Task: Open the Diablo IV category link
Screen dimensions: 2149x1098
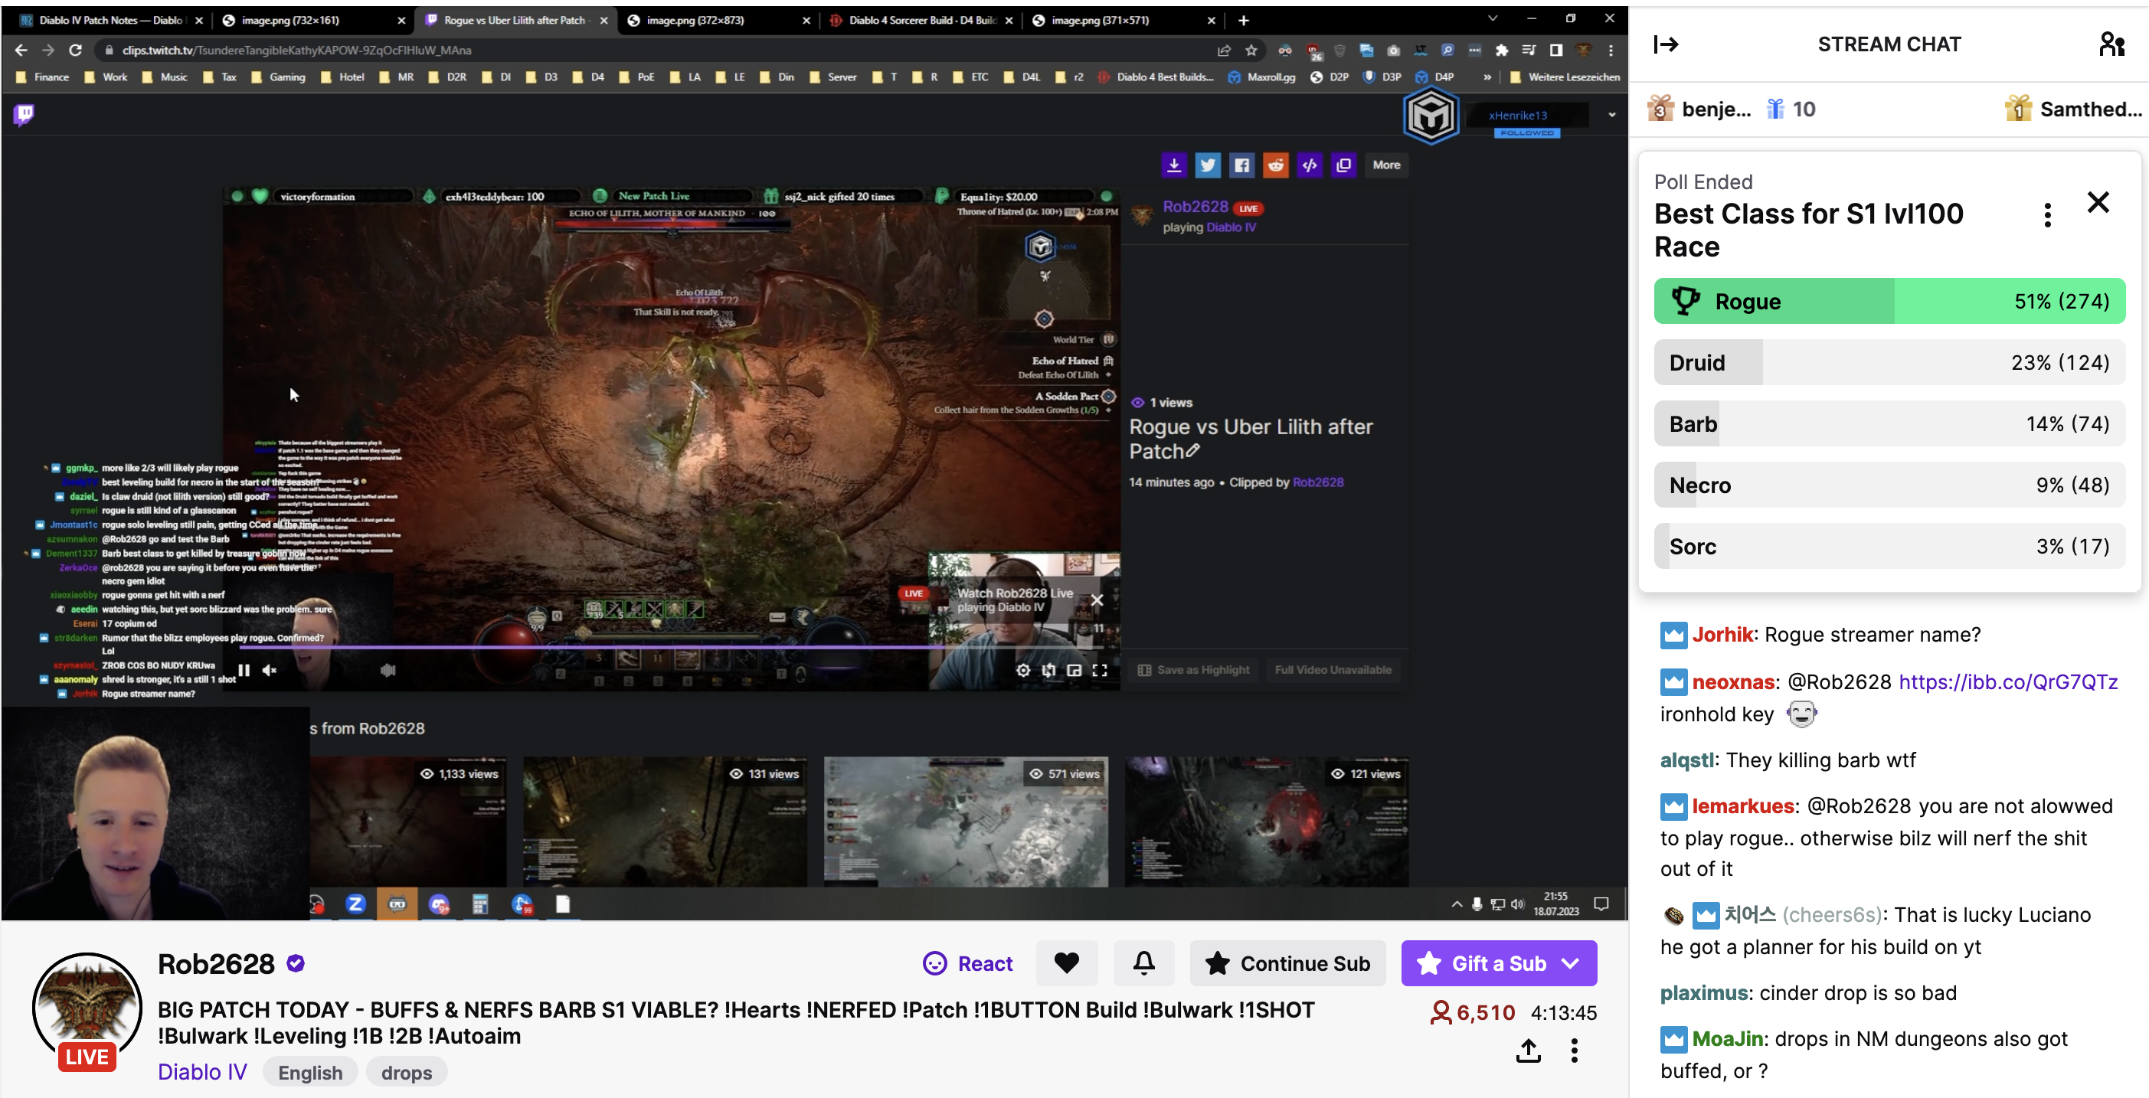Action: [x=203, y=1071]
